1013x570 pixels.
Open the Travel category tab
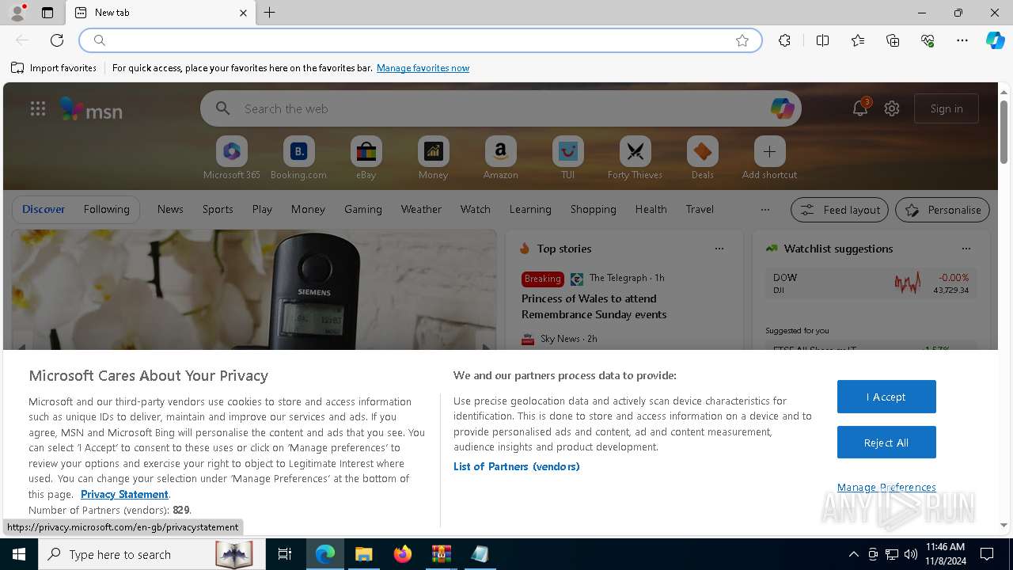click(x=700, y=209)
